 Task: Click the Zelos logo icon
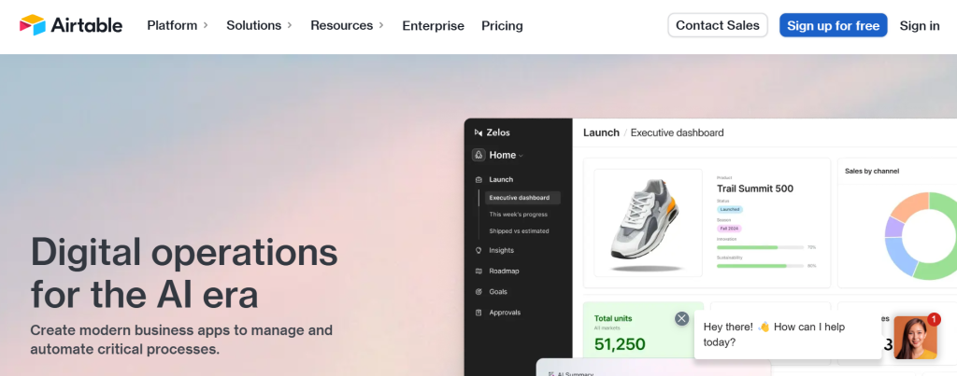click(478, 132)
